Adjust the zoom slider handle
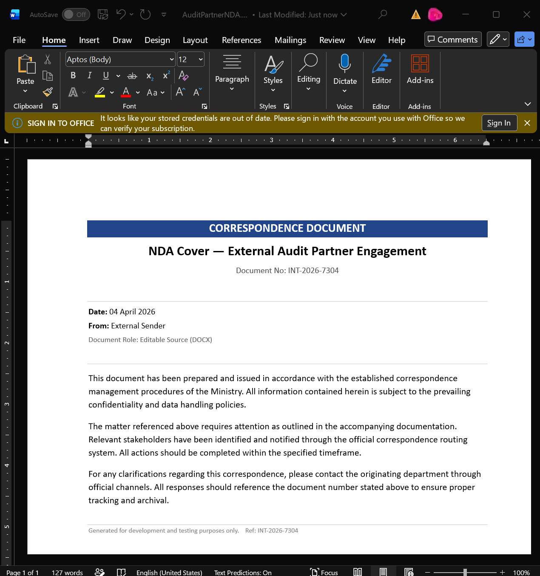Image resolution: width=540 pixels, height=576 pixels. pyautogui.click(x=465, y=573)
